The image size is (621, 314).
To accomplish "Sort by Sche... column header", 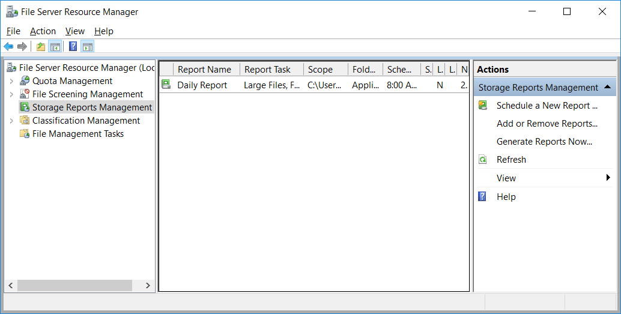I will pyautogui.click(x=402, y=69).
